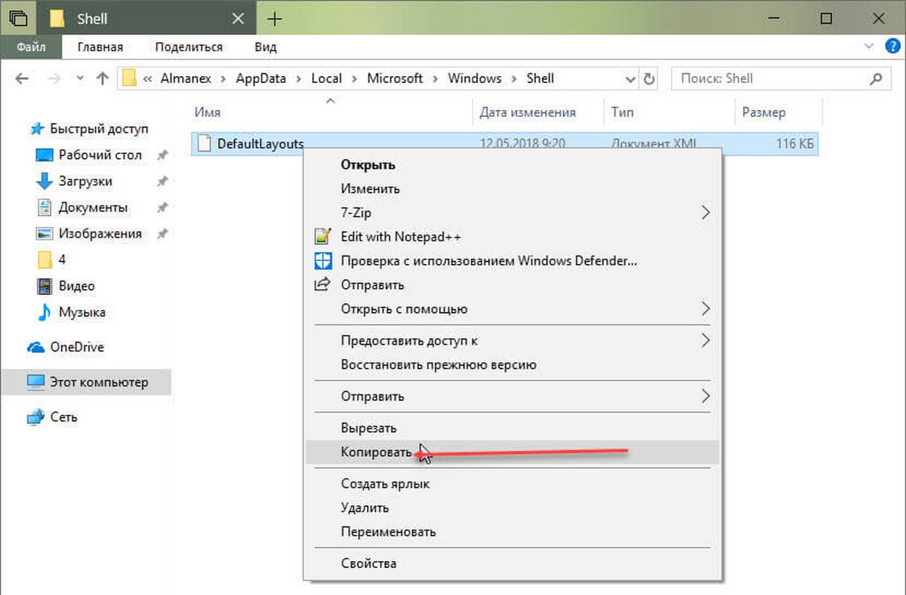Open Документы in navigation pane
The width and height of the screenshot is (906, 595).
pos(93,207)
